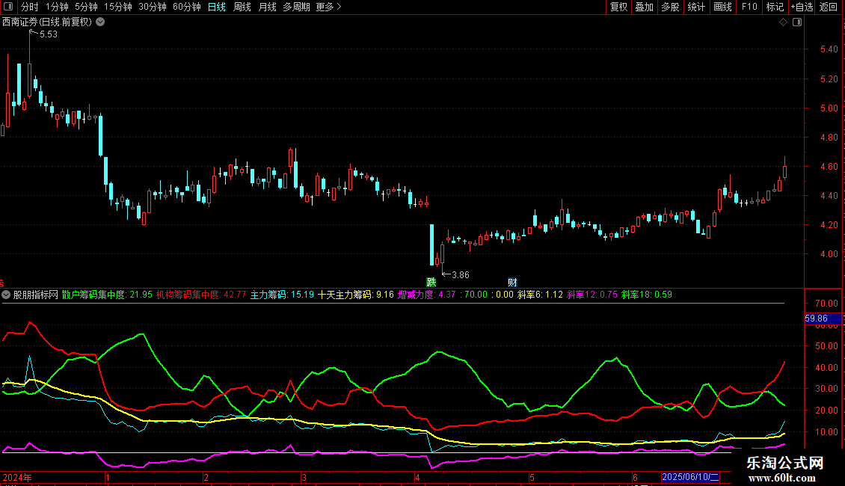Open the 多股 multi-stock view

click(x=670, y=7)
